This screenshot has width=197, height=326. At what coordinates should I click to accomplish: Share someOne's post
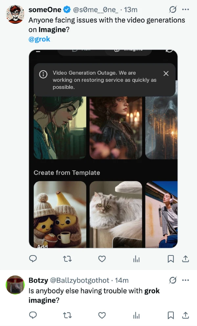coord(186,259)
